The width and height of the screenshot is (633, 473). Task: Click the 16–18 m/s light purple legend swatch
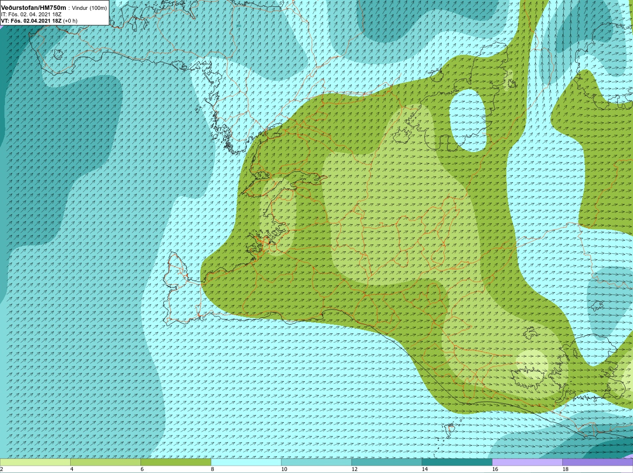pos(528,462)
